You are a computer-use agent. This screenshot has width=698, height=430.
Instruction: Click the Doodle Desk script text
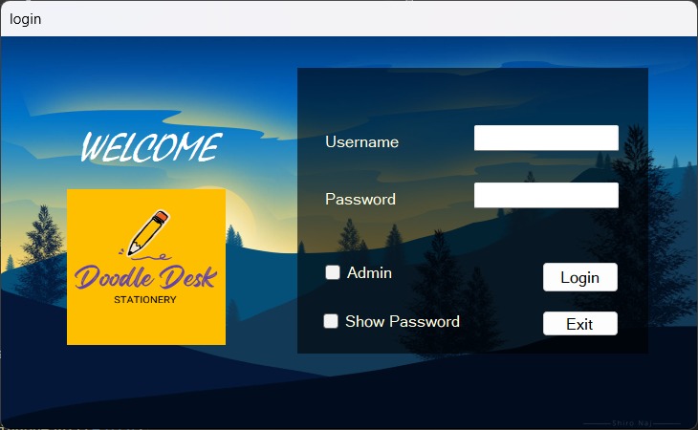pyautogui.click(x=146, y=277)
